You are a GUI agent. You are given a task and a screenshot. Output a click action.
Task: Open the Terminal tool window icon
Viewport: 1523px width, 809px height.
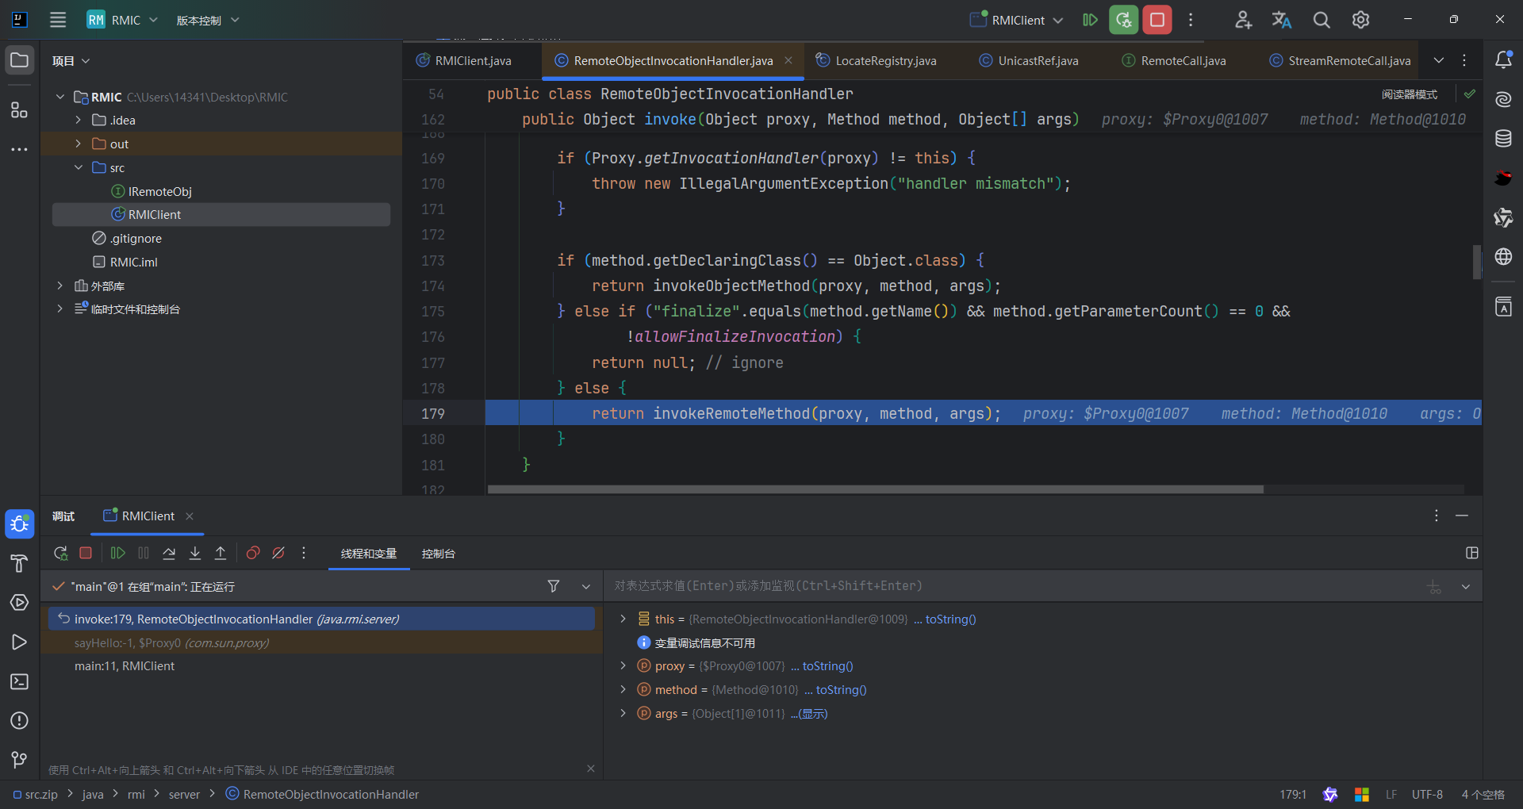[19, 681]
